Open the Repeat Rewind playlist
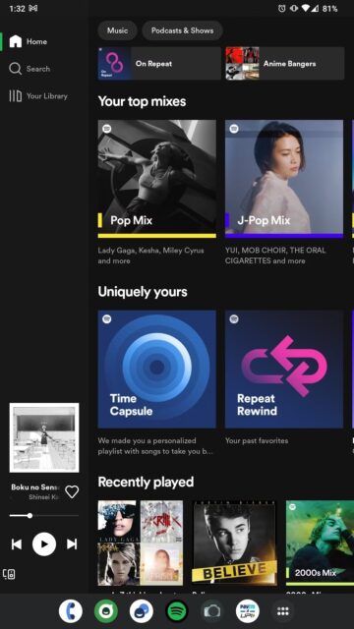 tap(284, 370)
